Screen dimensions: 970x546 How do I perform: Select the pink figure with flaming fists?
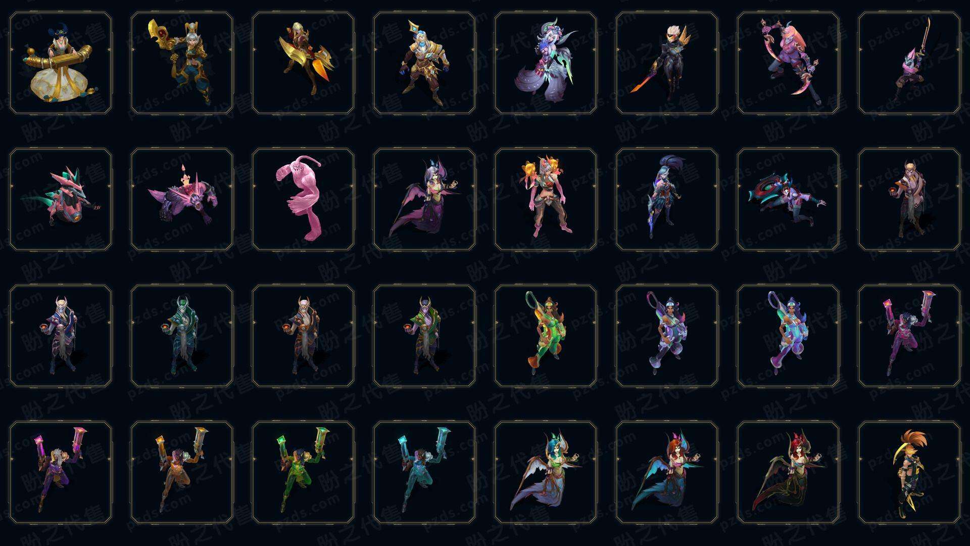click(x=546, y=199)
